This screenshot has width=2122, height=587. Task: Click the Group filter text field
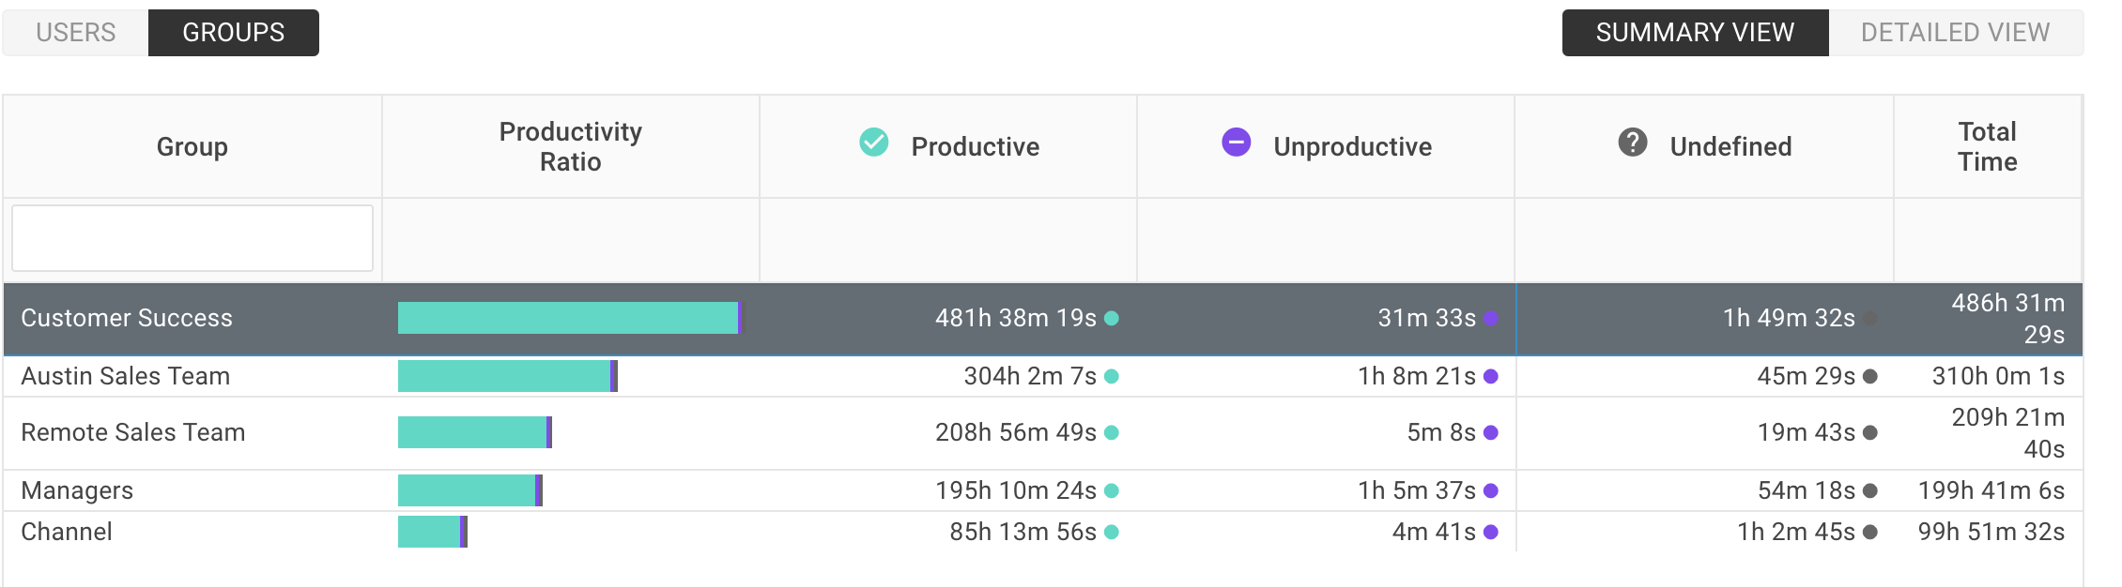(x=192, y=238)
